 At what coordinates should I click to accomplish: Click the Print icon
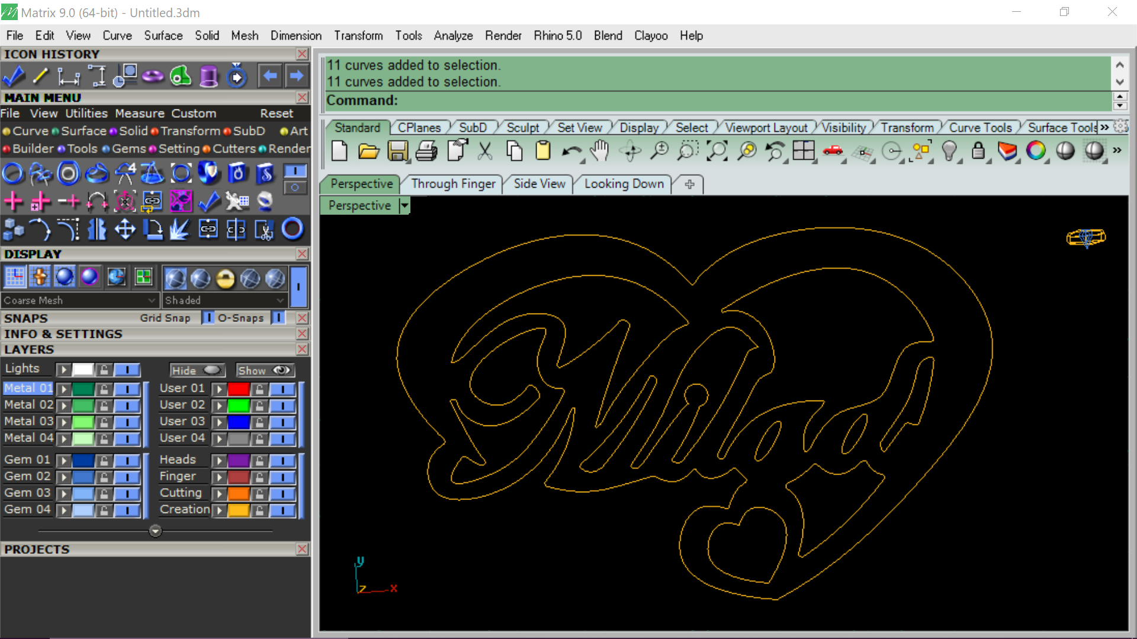426,151
